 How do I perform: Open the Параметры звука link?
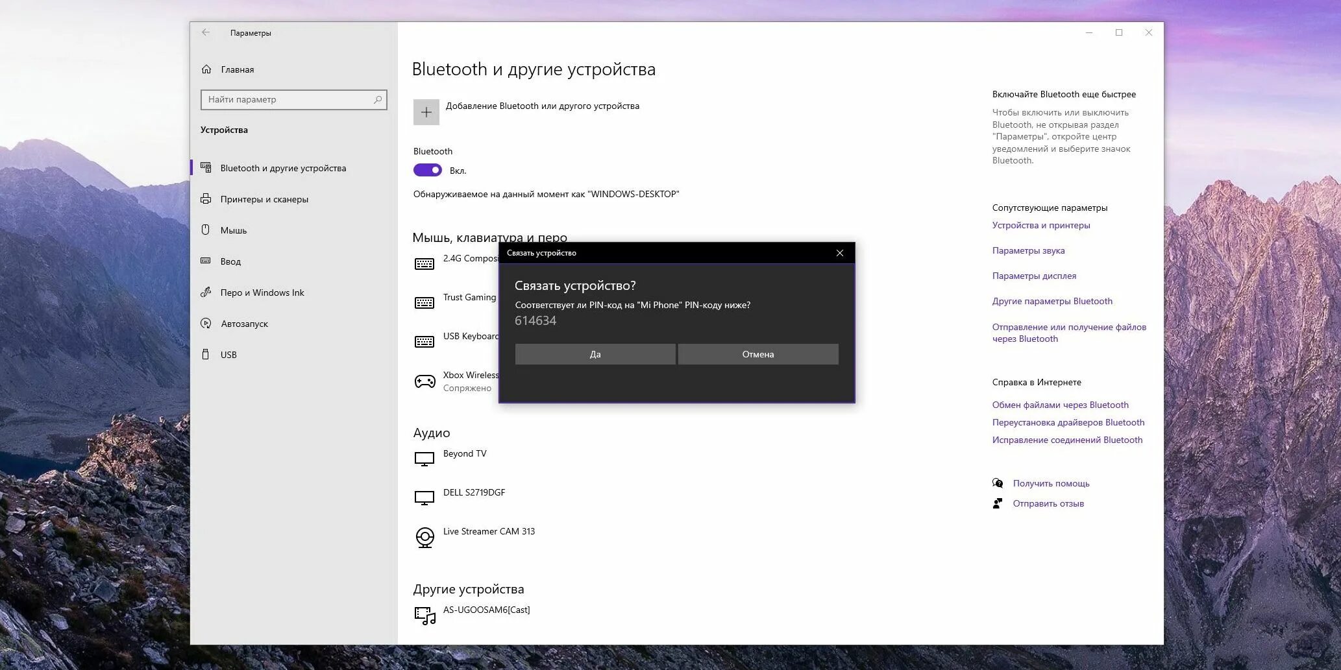(1029, 250)
